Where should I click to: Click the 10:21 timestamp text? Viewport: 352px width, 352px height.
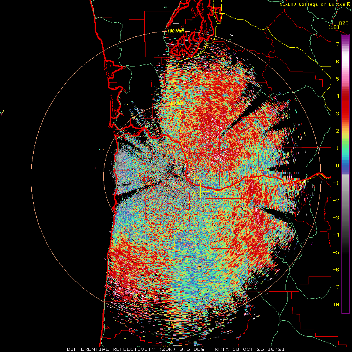pos(277,349)
